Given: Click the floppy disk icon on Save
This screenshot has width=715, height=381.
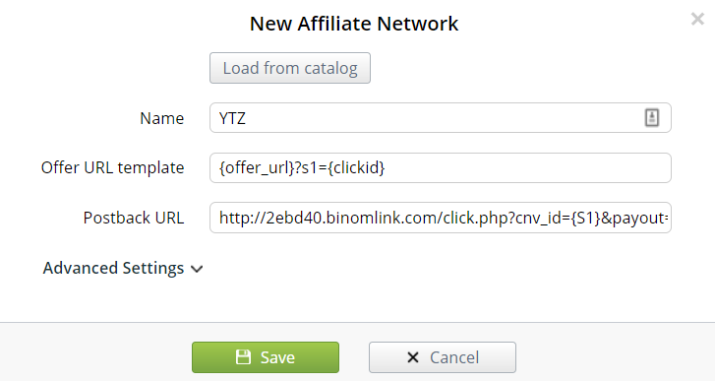Looking at the screenshot, I should 243,356.
